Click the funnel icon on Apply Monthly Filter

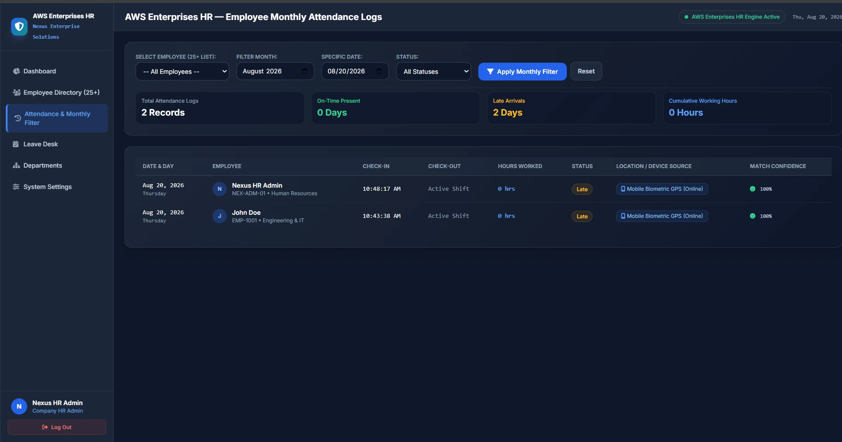(x=490, y=72)
